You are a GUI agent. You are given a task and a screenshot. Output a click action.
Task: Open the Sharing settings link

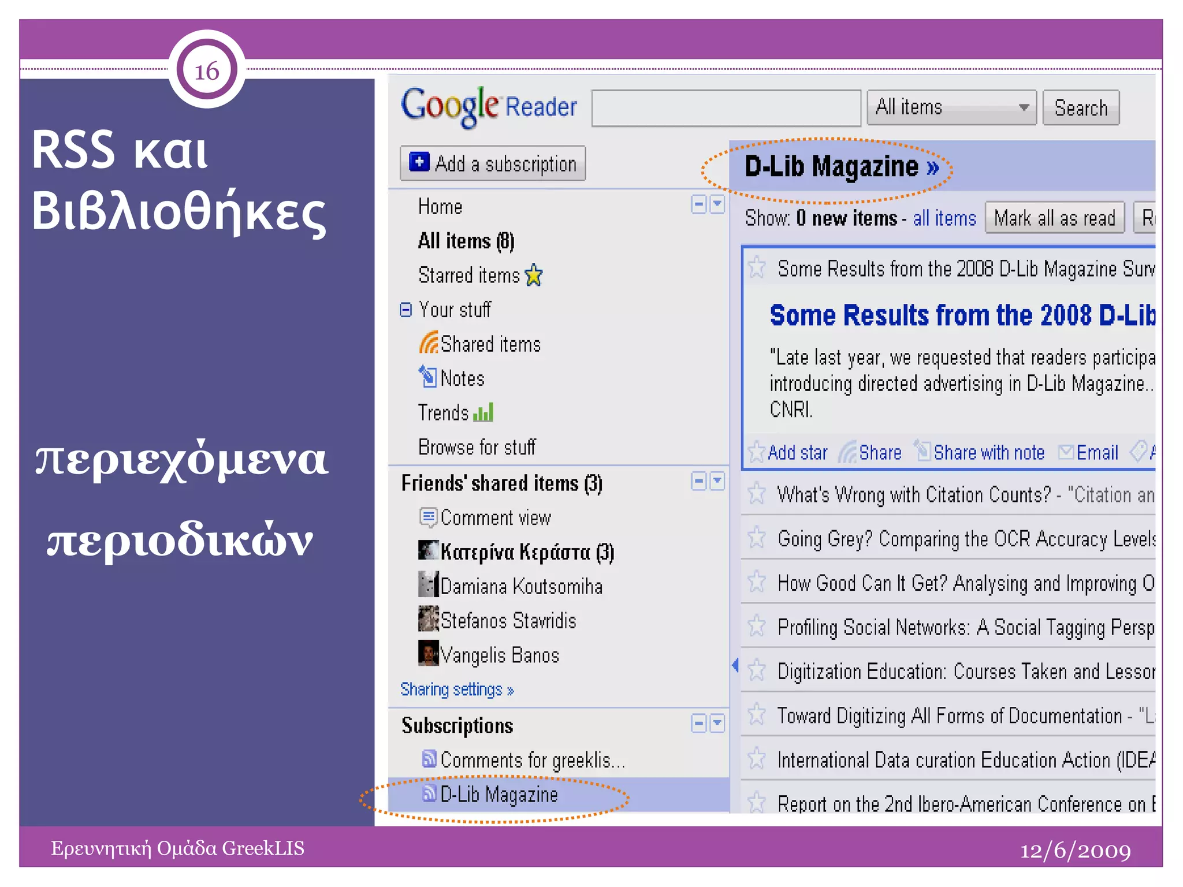(457, 690)
